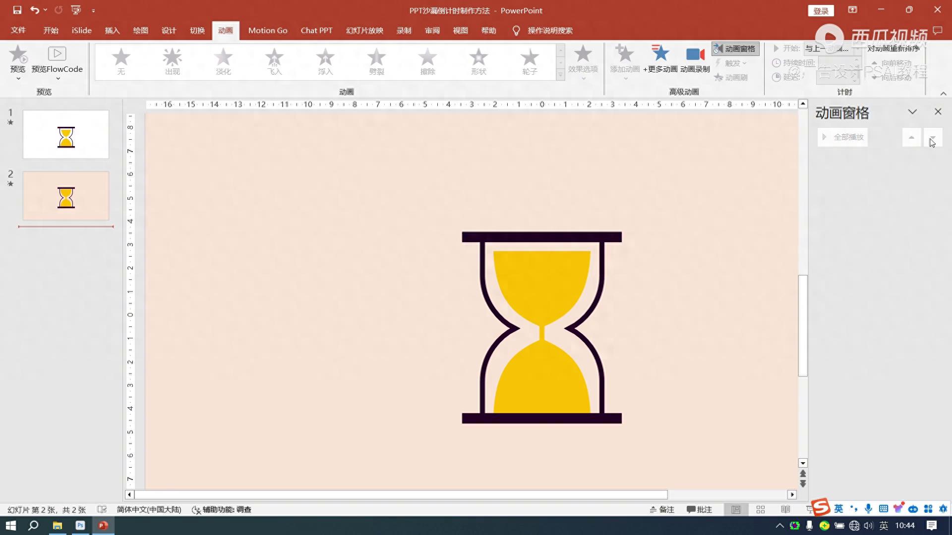The image size is (952, 535).
Task: Open 效果选项 effect options
Action: [x=583, y=62]
